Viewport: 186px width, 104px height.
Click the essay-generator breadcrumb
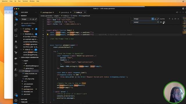coord(46,16)
